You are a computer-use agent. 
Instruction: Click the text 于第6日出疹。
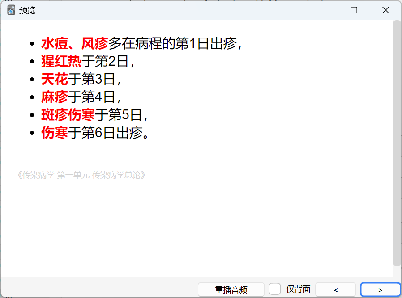108,133
